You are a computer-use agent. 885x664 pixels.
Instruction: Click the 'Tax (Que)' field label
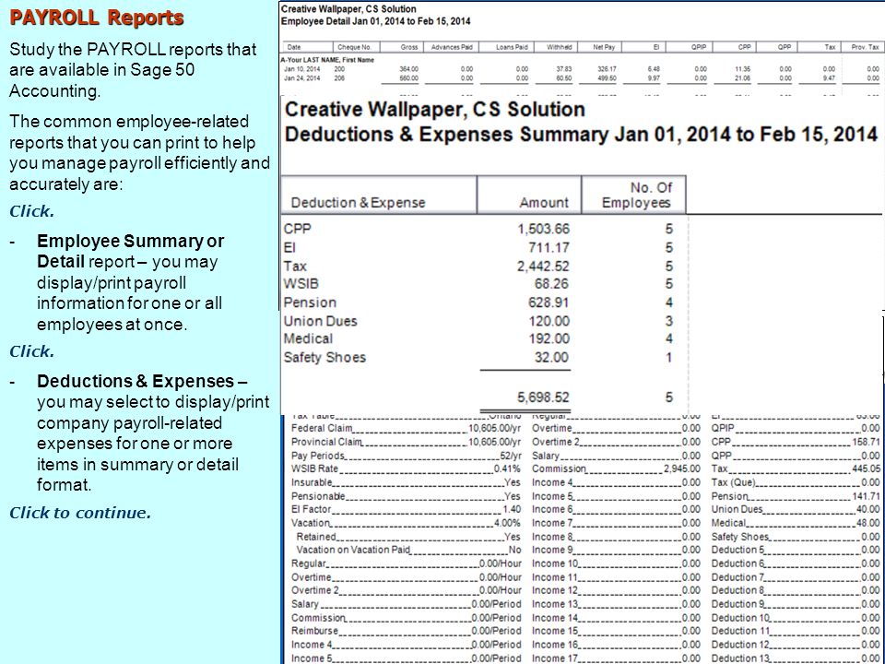point(733,482)
